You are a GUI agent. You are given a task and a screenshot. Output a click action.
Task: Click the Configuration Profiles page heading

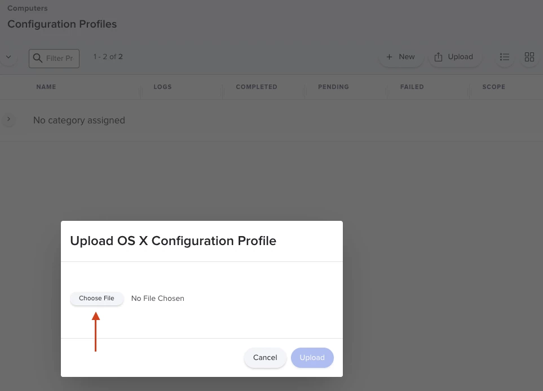(62, 24)
